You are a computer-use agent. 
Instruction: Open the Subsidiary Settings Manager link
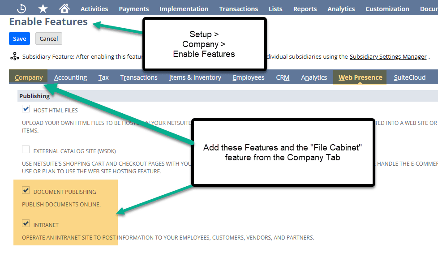(388, 57)
